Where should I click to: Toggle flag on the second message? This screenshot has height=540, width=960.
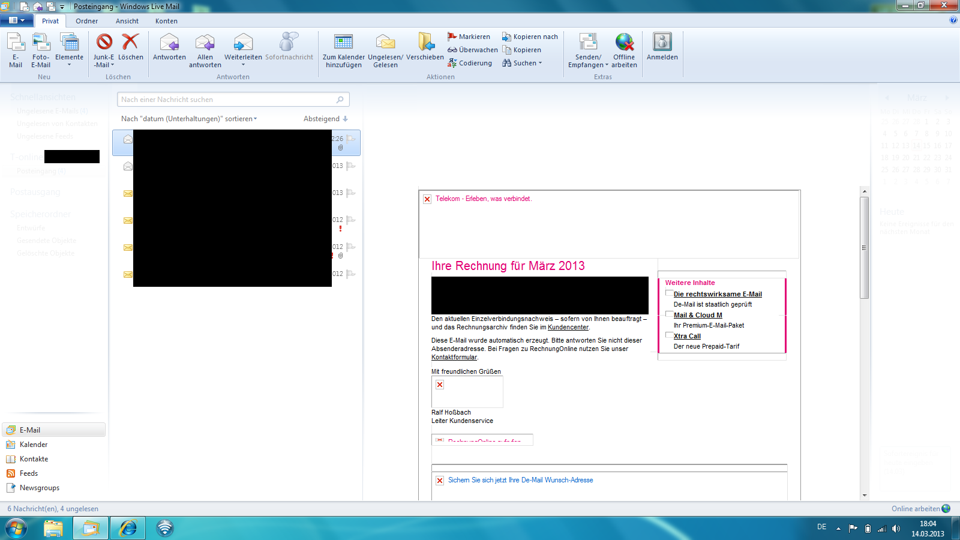pyautogui.click(x=350, y=166)
